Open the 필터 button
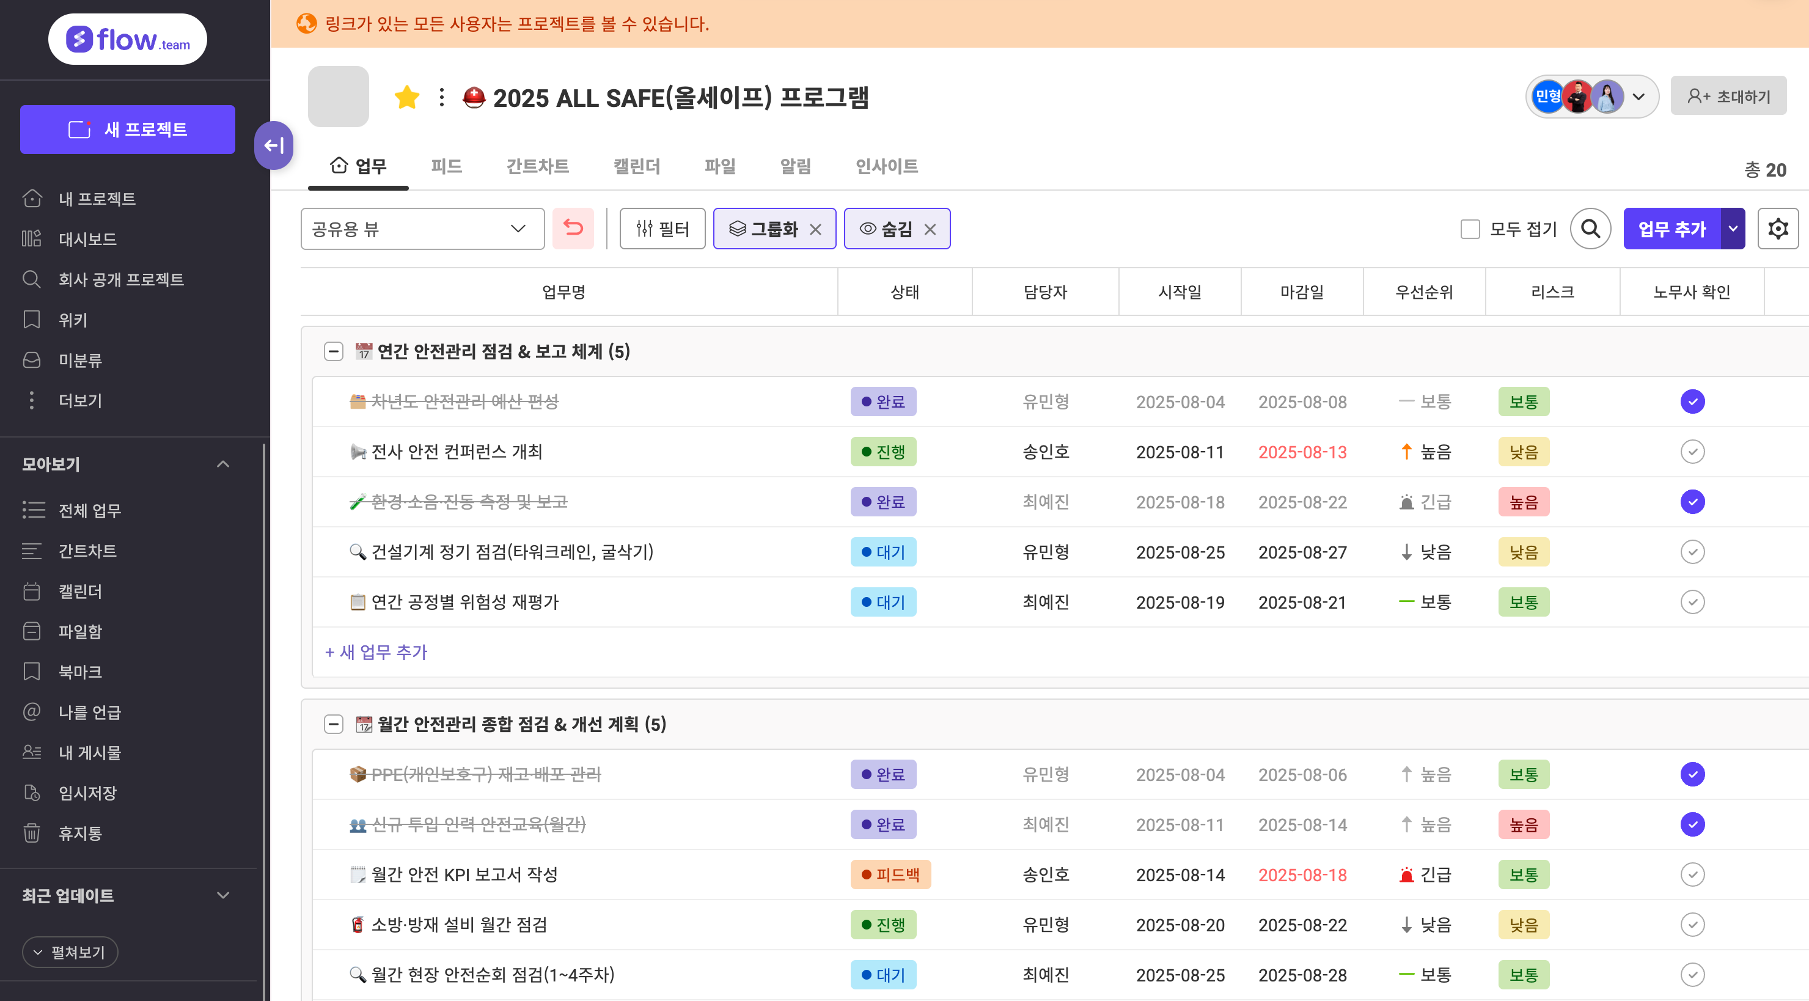 coord(662,229)
